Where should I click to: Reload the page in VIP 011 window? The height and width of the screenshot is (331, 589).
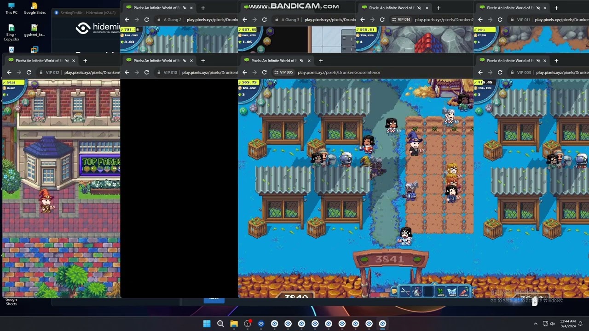[x=500, y=20]
